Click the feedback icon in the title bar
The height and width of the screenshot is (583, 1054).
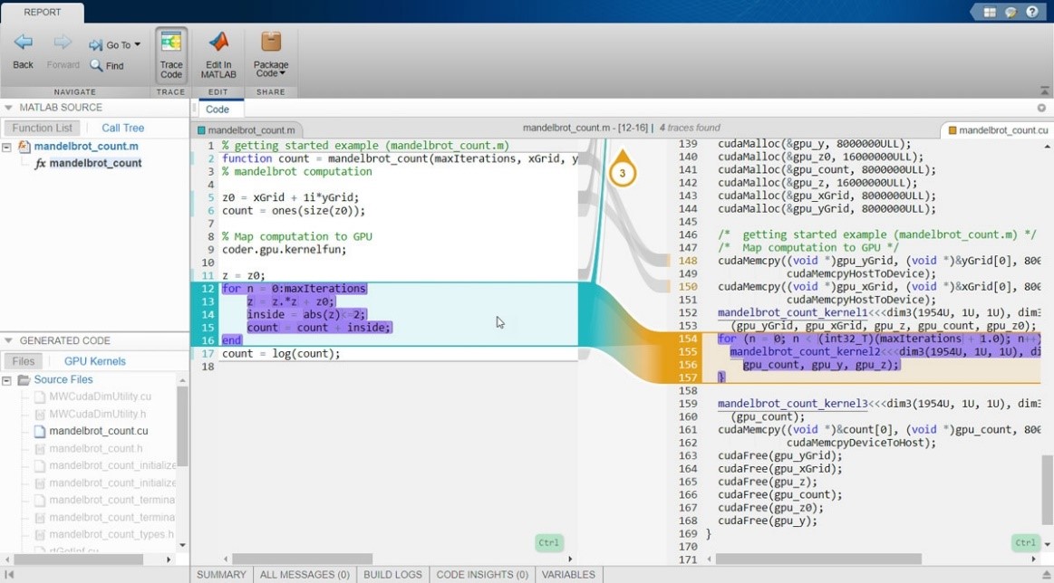pyautogui.click(x=1013, y=12)
